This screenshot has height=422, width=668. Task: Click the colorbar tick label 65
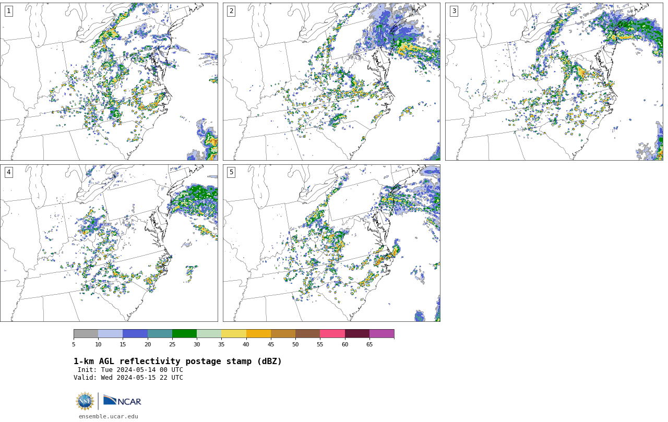pos(369,344)
